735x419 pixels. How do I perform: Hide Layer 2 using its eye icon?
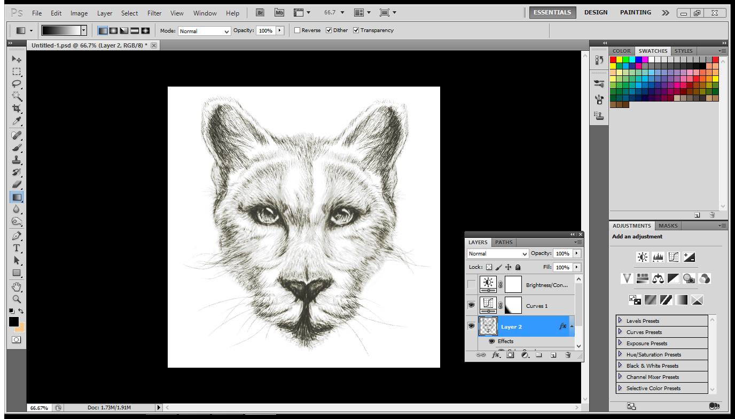pyautogui.click(x=471, y=327)
